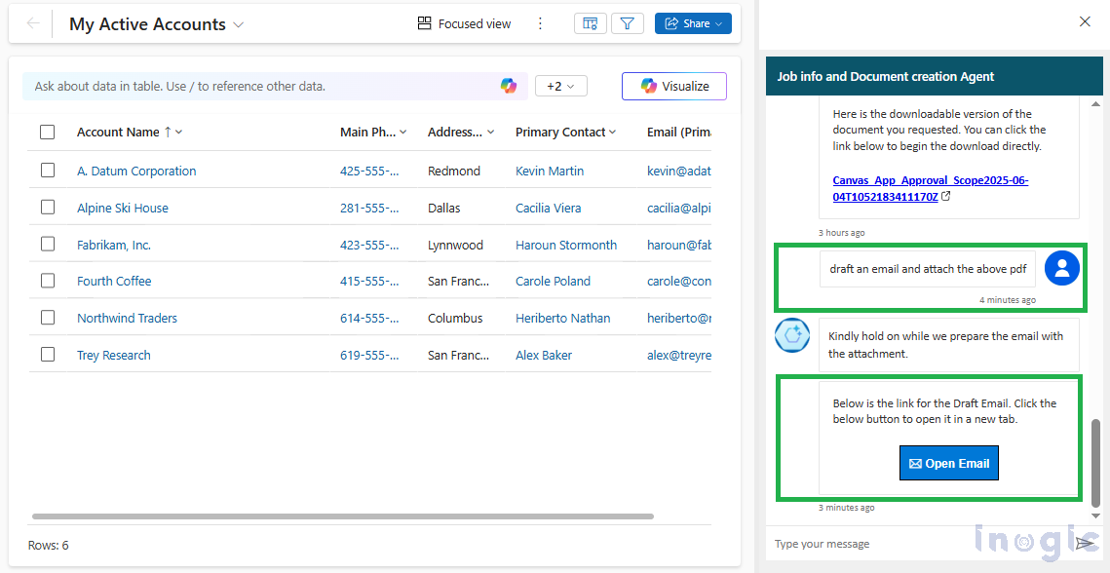
Task: Open the more commands vertical ellipsis
Action: pos(540,24)
